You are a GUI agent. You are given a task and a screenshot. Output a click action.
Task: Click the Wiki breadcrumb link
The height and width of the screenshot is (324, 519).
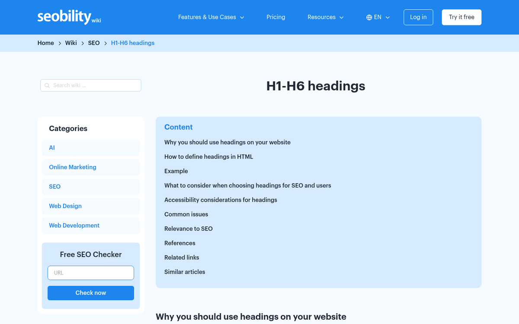pos(71,43)
